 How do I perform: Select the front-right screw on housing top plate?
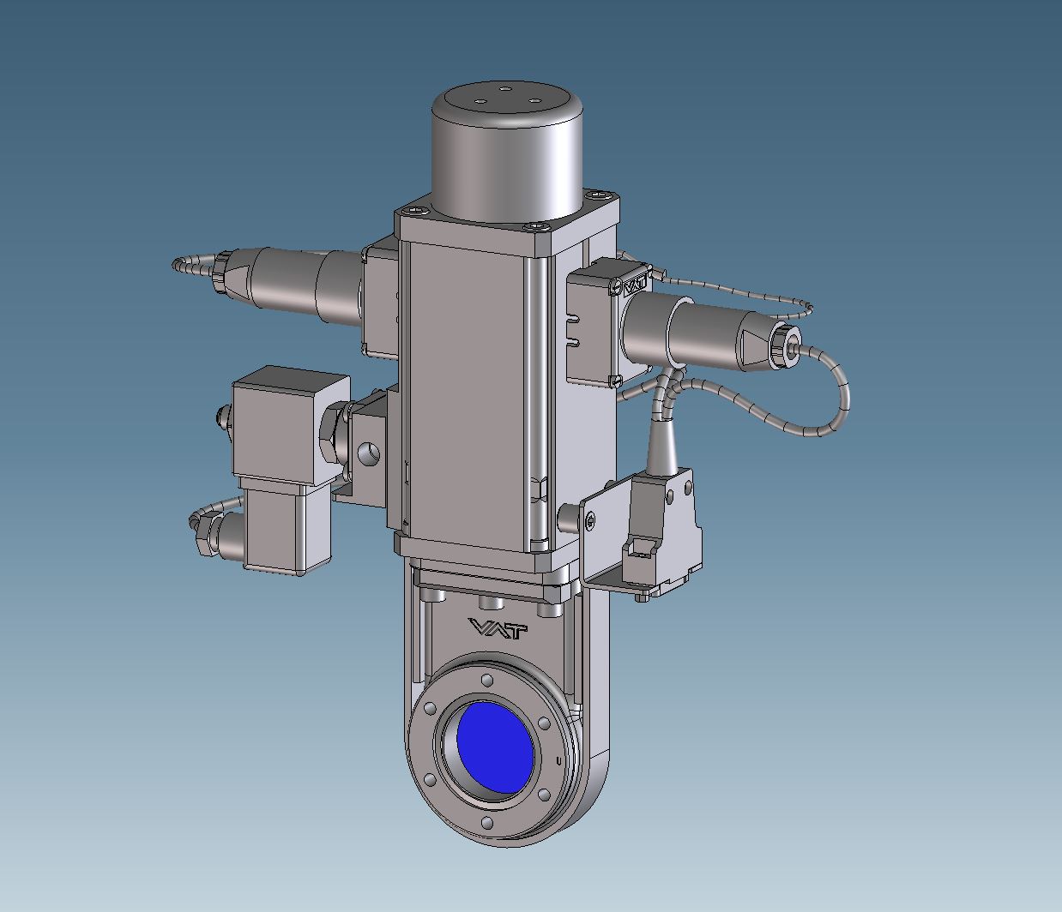[x=536, y=226]
